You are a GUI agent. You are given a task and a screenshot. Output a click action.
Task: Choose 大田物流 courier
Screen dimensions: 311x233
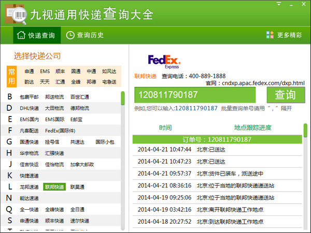click(54, 108)
